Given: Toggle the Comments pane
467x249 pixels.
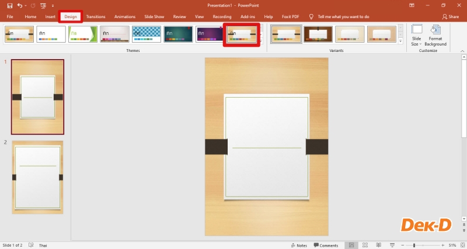Looking at the screenshot, I should [326, 245].
